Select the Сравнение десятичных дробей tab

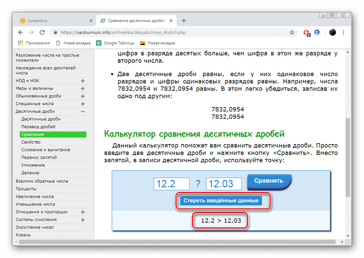tap(136, 21)
